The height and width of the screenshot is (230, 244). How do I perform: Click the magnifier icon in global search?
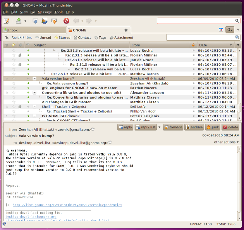coord(237,21)
